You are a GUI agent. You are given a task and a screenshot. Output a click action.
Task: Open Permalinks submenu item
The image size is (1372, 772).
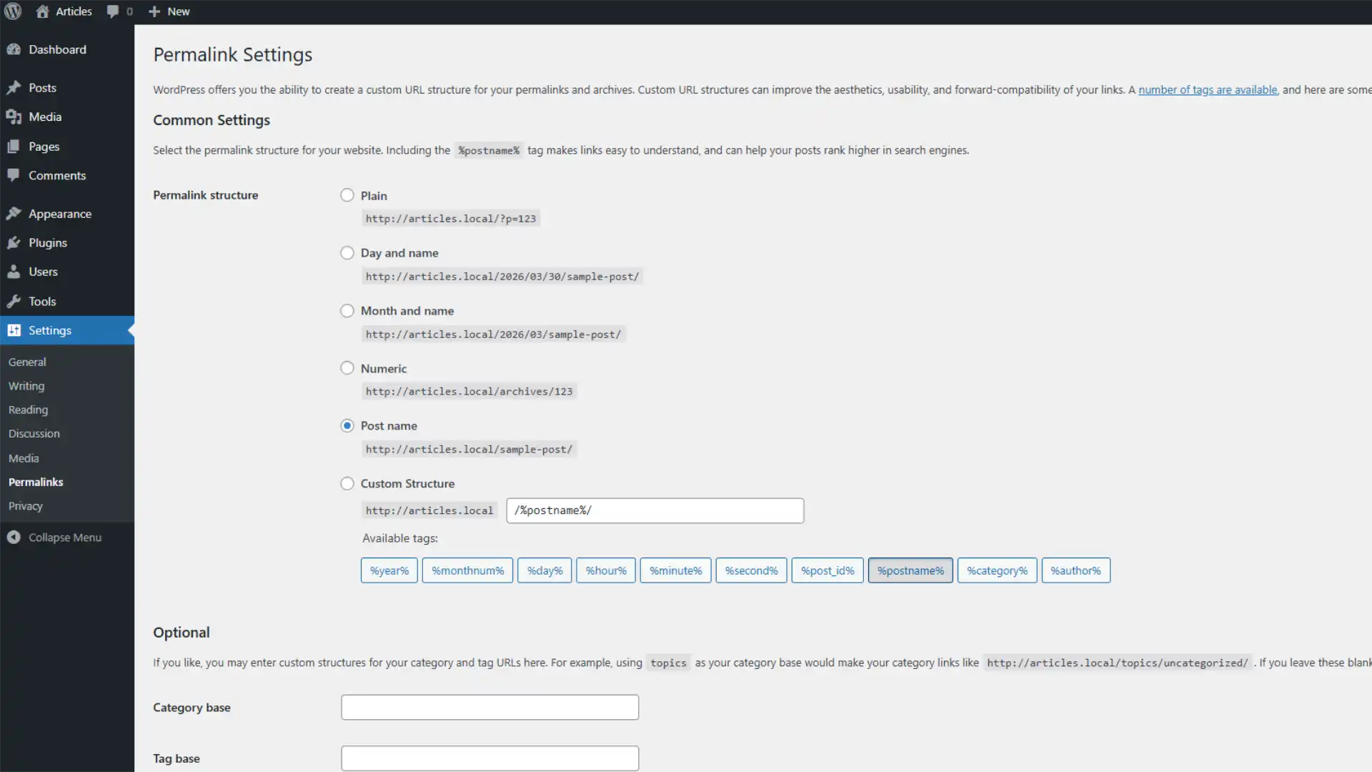click(x=36, y=482)
